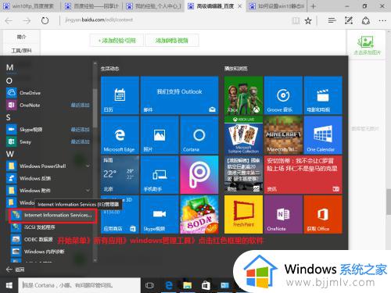Open Windows Memory Diagnostic

(51, 252)
